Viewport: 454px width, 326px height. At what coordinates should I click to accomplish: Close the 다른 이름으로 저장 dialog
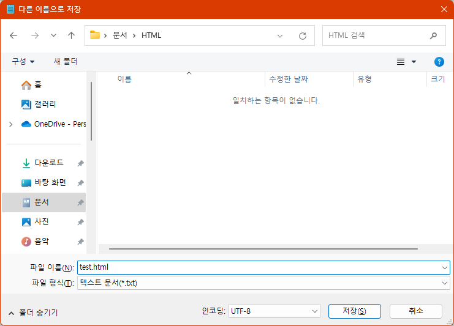click(444, 9)
